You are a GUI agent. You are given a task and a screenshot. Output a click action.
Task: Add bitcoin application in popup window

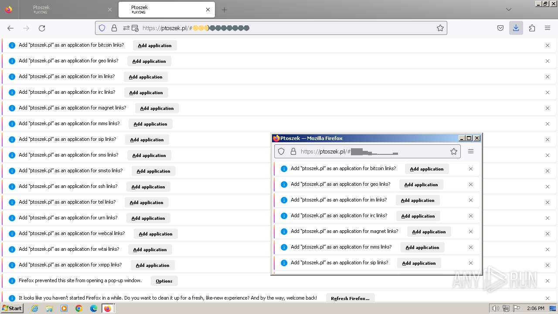[x=427, y=169]
